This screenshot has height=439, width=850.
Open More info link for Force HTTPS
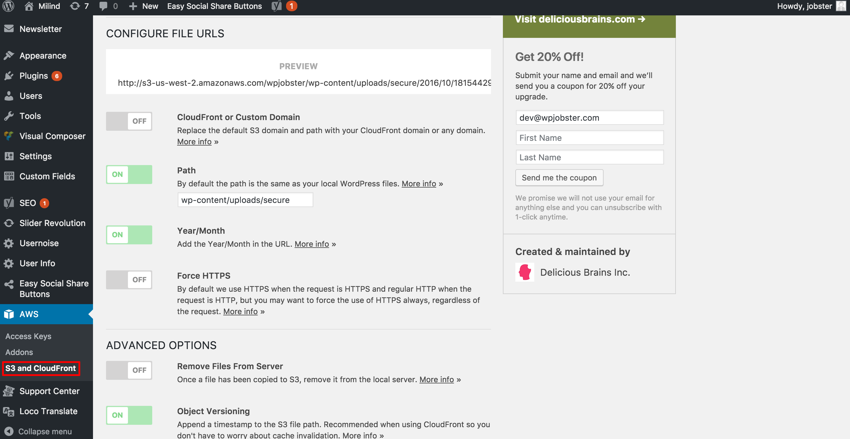pos(240,312)
